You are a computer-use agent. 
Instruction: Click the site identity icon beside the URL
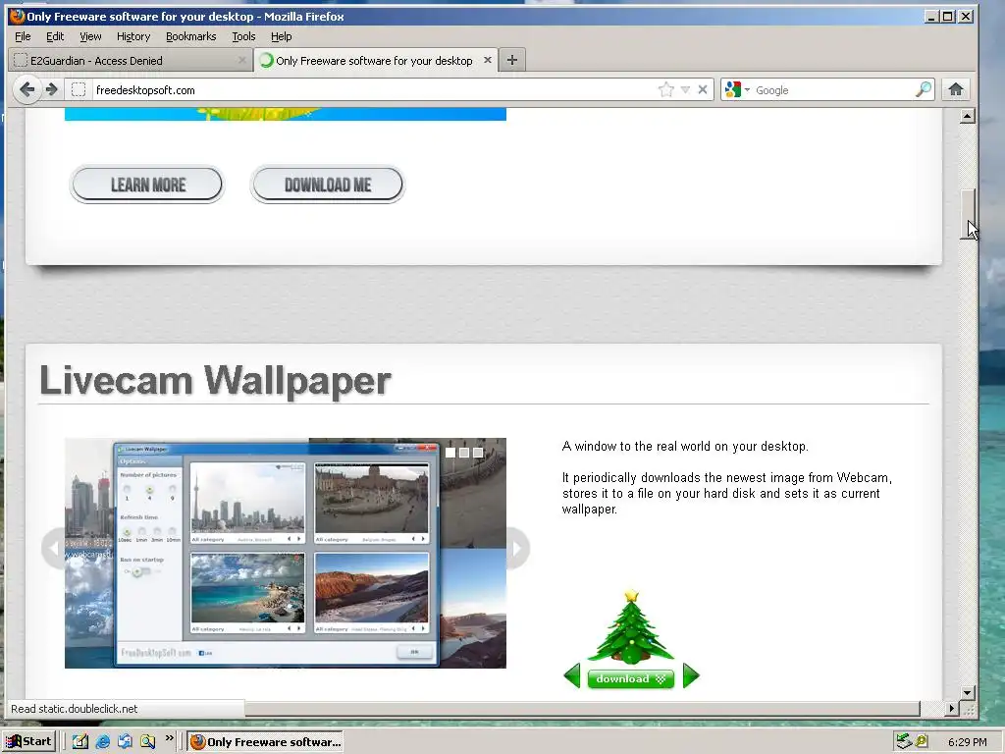point(79,89)
